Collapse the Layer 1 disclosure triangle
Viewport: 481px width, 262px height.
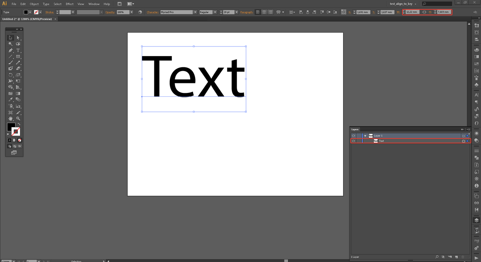[x=365, y=136]
